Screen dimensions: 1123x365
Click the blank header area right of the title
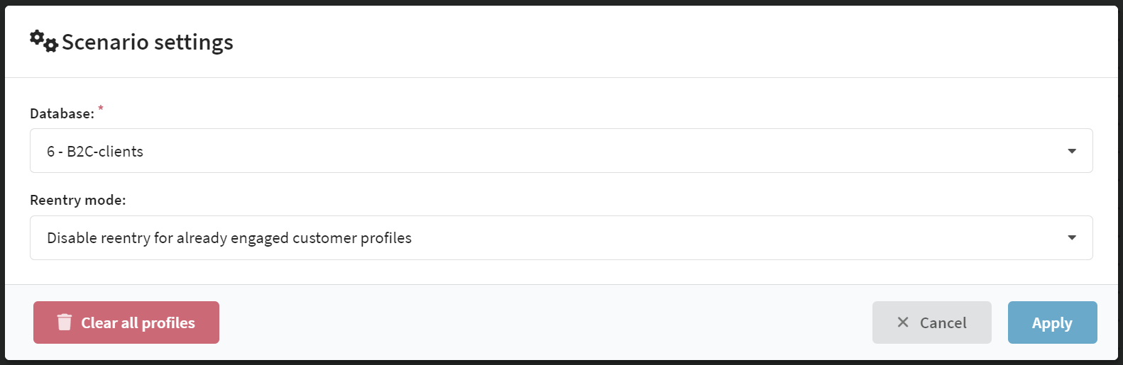pyautogui.click(x=674, y=42)
